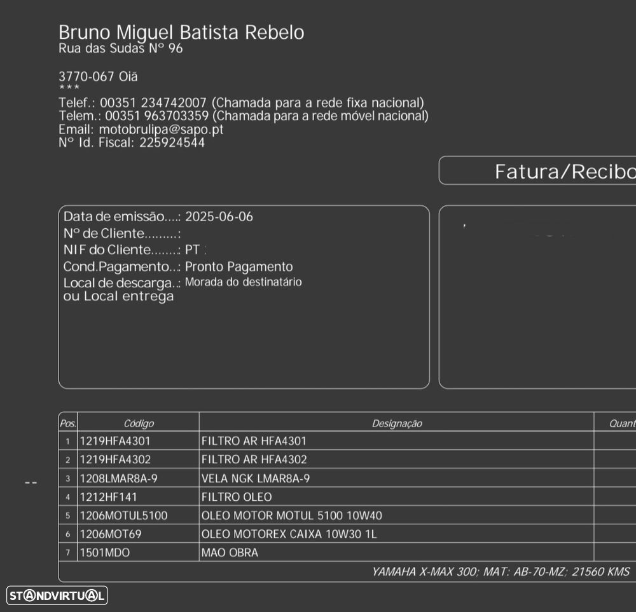The height and width of the screenshot is (612, 636).
Task: Click the NIF do Cliente label
Action: [121, 250]
